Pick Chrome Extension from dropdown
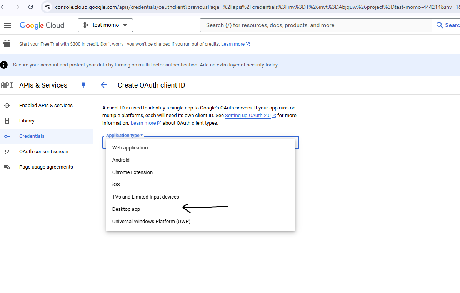The image size is (460, 293). click(x=132, y=172)
